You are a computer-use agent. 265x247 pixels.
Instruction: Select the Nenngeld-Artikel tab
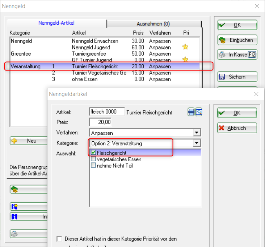(56, 23)
